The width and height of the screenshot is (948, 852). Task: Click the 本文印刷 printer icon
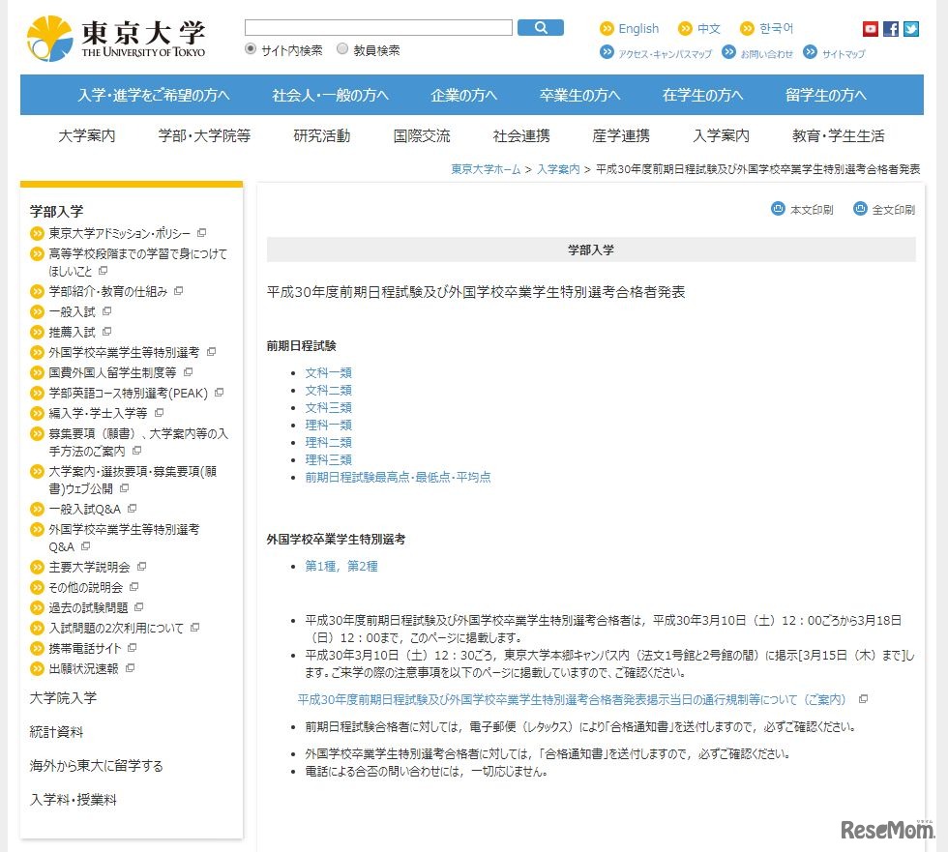click(777, 208)
